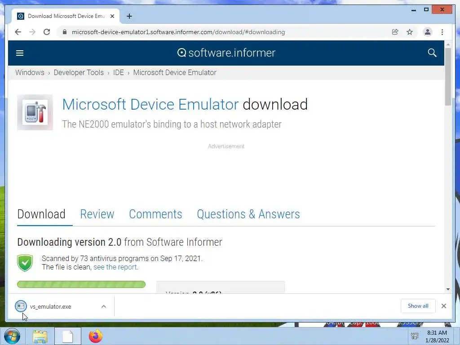
Task: Minimize the Chrome window
Action: 414,10
